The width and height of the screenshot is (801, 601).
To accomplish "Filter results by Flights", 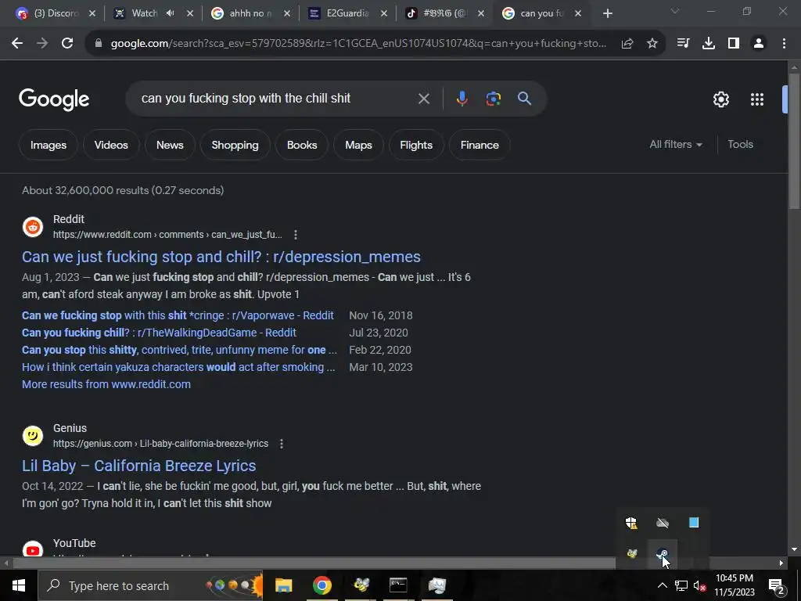I will pyautogui.click(x=416, y=145).
